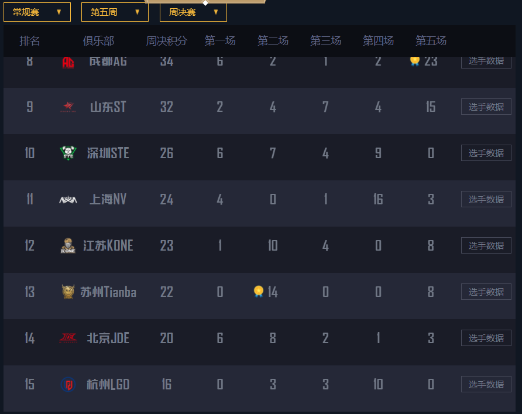This screenshot has width=522, height=414.
Task: Click the 成都AG team logo
Action: [68, 63]
